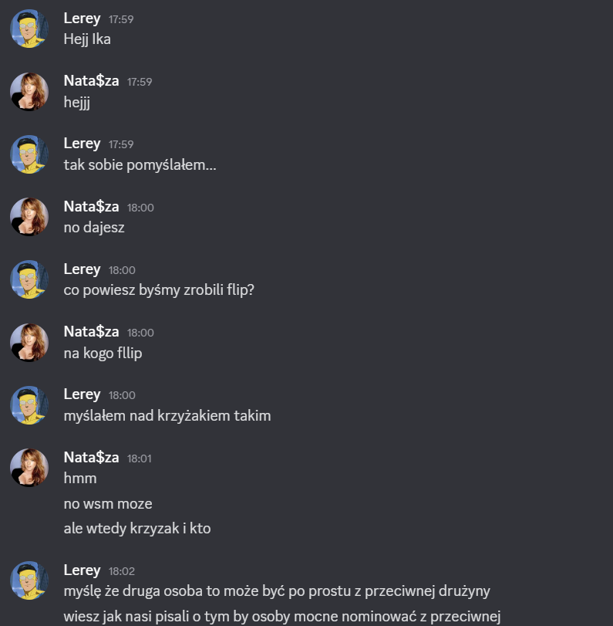Select the message 'no wsm moze'

(x=108, y=504)
